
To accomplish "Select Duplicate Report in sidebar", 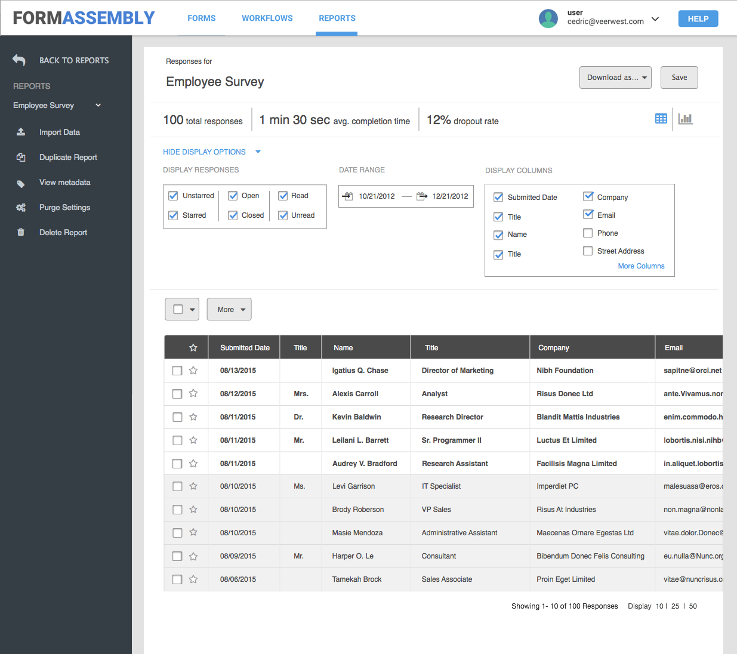I will [68, 158].
